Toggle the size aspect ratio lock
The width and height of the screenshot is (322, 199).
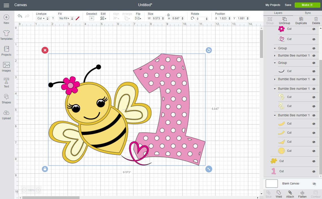(x=168, y=15)
